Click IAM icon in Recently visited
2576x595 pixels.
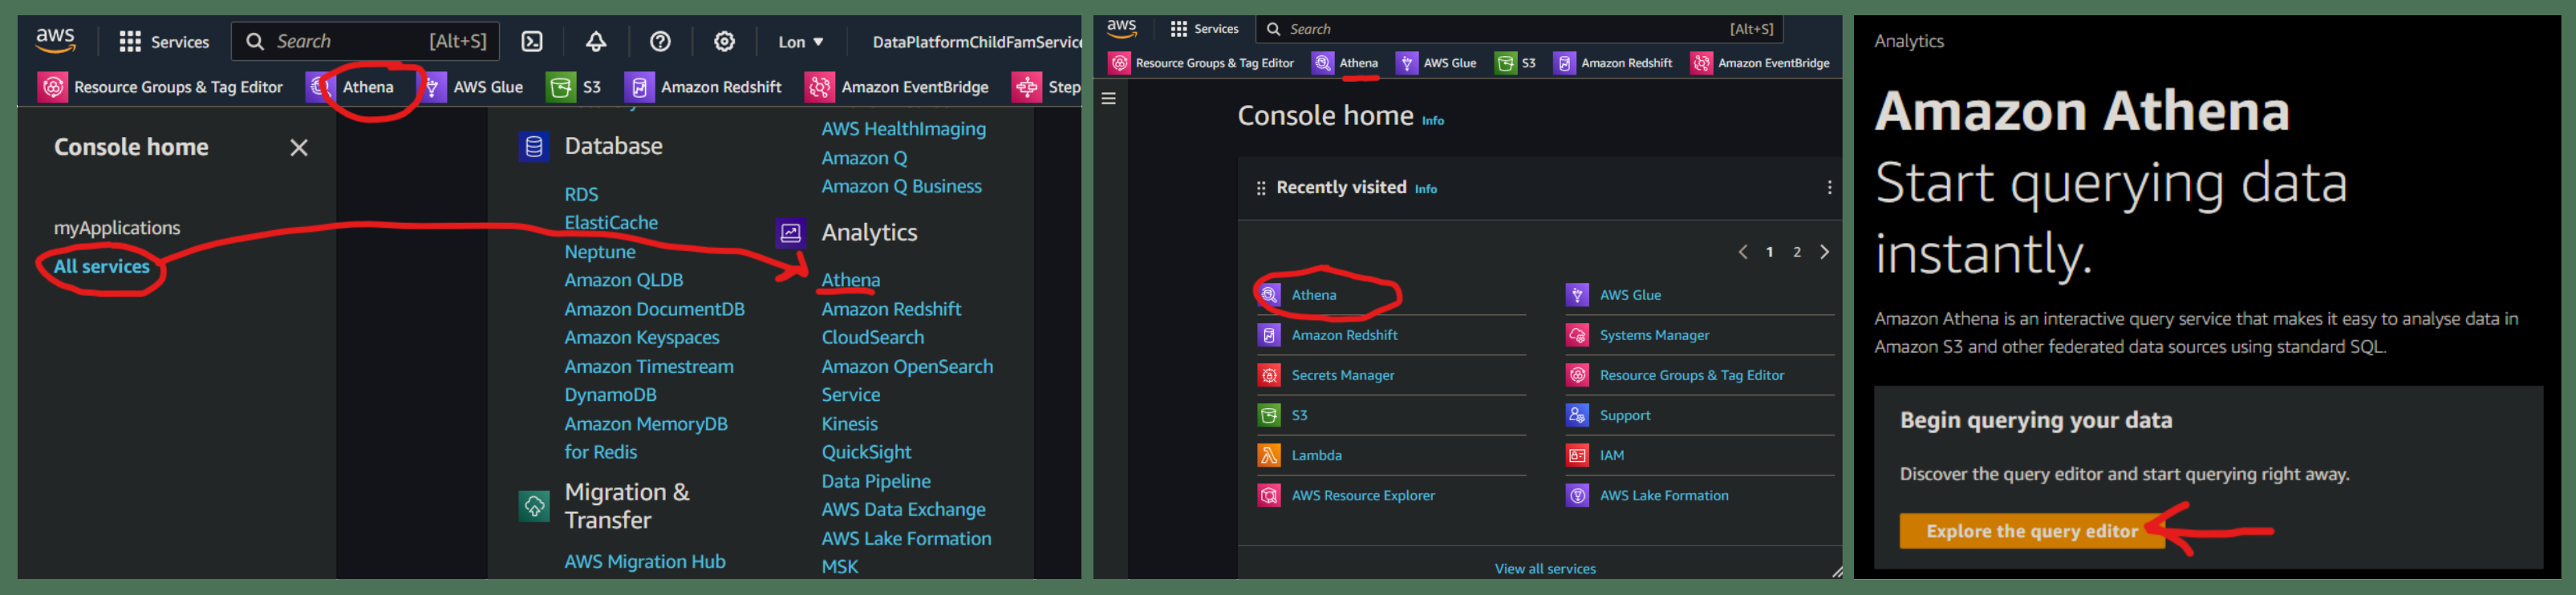pos(1577,455)
